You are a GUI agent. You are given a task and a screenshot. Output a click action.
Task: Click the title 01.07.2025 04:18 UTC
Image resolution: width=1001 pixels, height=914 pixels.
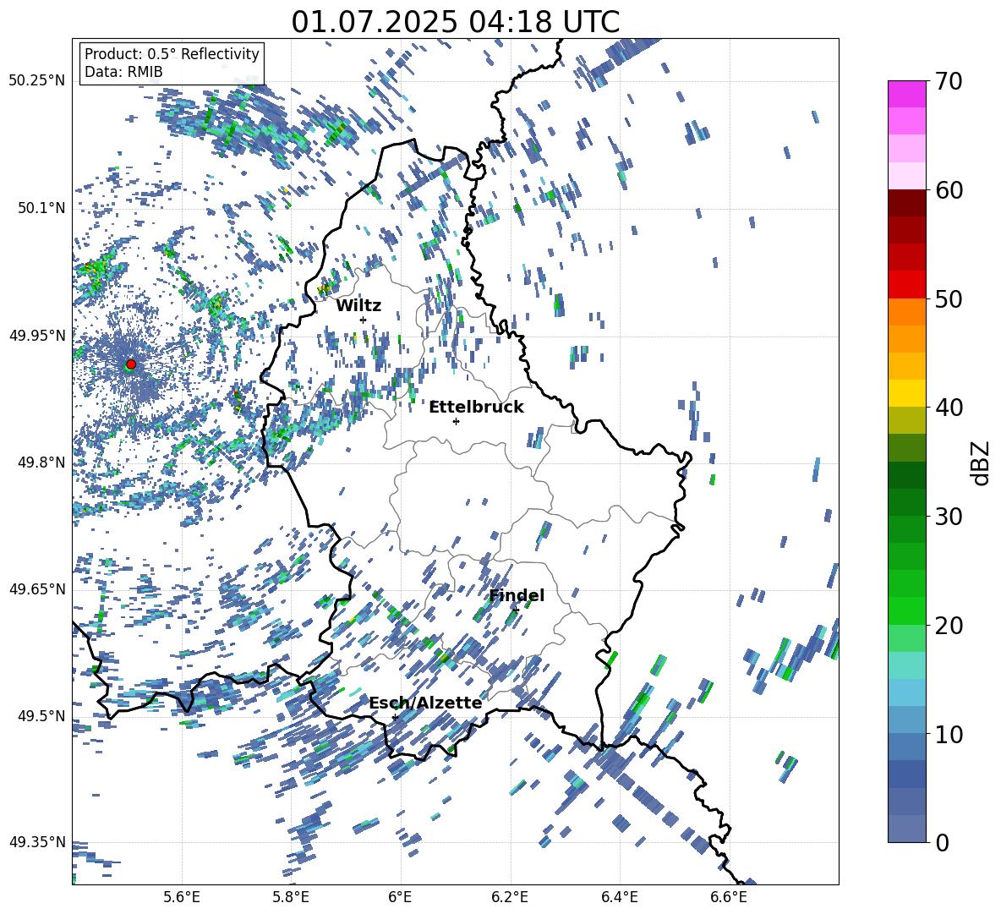(x=455, y=22)
